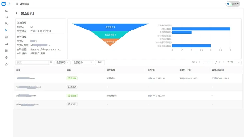Screen dimensions: 244x137
Task: Click the 未打开数量 blue bar
Action: point(201,29)
